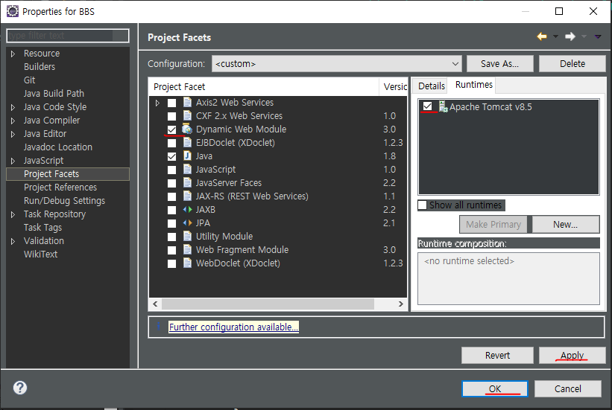Expand the Resource tree node
The image size is (612, 410).
[13, 54]
